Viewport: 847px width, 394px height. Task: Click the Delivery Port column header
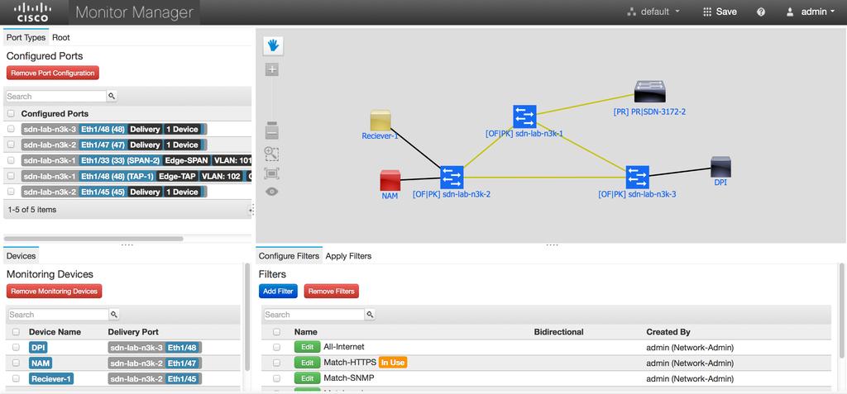pyautogui.click(x=133, y=332)
